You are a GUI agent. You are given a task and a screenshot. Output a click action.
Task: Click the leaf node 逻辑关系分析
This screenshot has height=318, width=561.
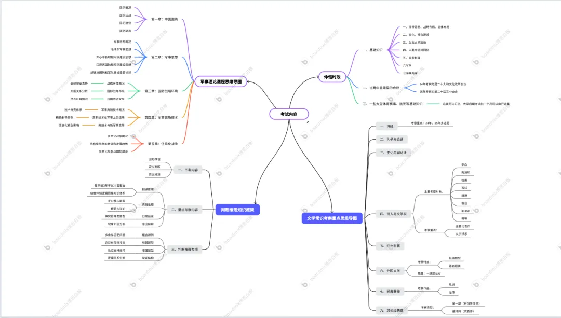click(117, 258)
